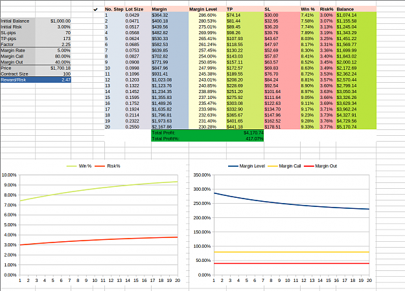The height and width of the screenshot is (291, 405).
Task: Select margin cell $364.32
Action: click(170, 16)
